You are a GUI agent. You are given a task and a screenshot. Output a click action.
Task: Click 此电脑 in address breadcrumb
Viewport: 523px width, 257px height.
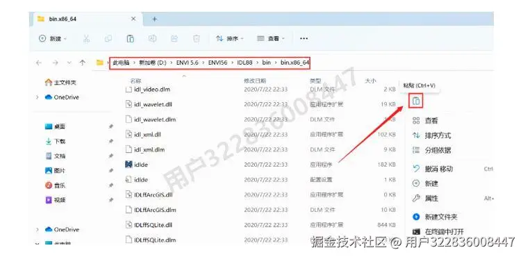tap(121, 63)
